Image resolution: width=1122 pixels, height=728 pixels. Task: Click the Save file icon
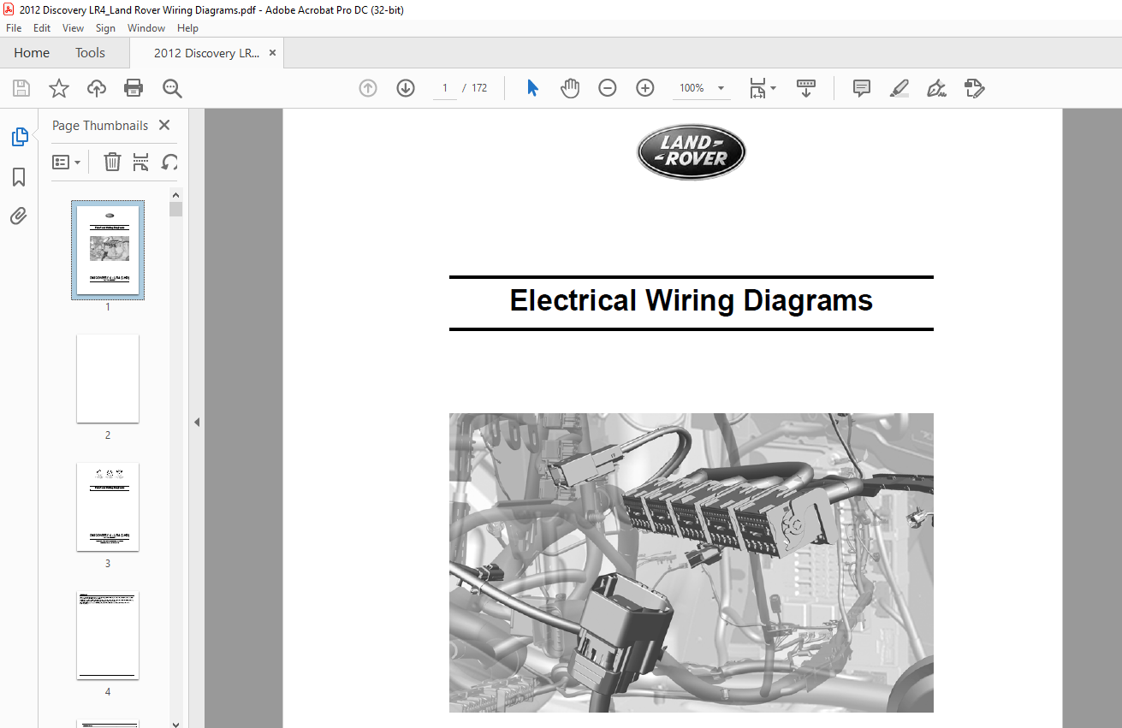[21, 88]
